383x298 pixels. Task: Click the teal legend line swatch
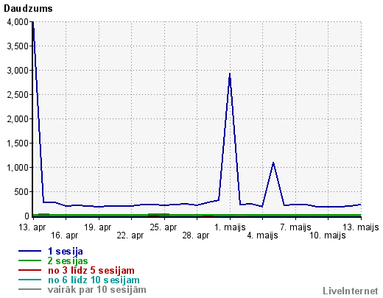[29, 280]
